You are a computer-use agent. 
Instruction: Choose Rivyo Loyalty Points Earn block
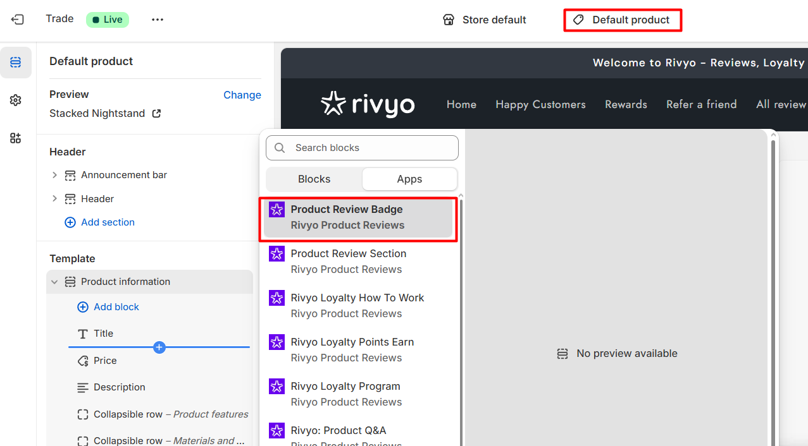(x=358, y=350)
